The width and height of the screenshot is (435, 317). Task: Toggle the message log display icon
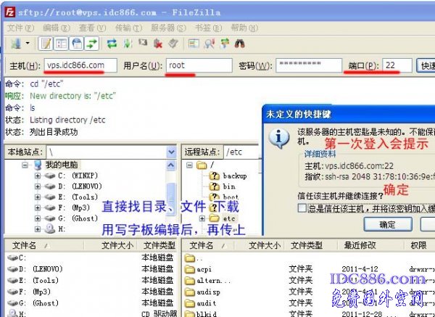46,44
